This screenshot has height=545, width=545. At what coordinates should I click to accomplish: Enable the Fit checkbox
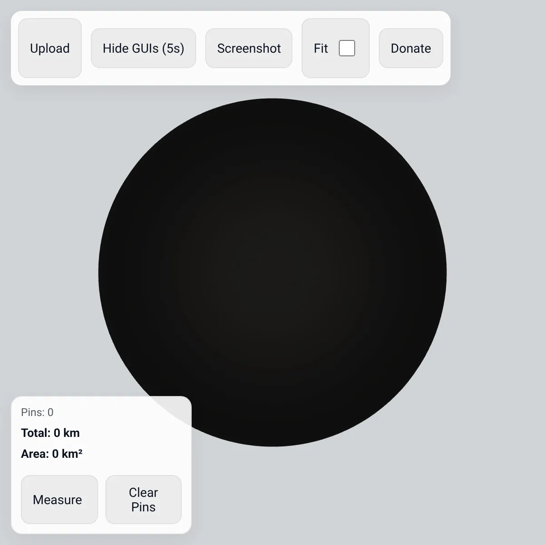coord(347,48)
